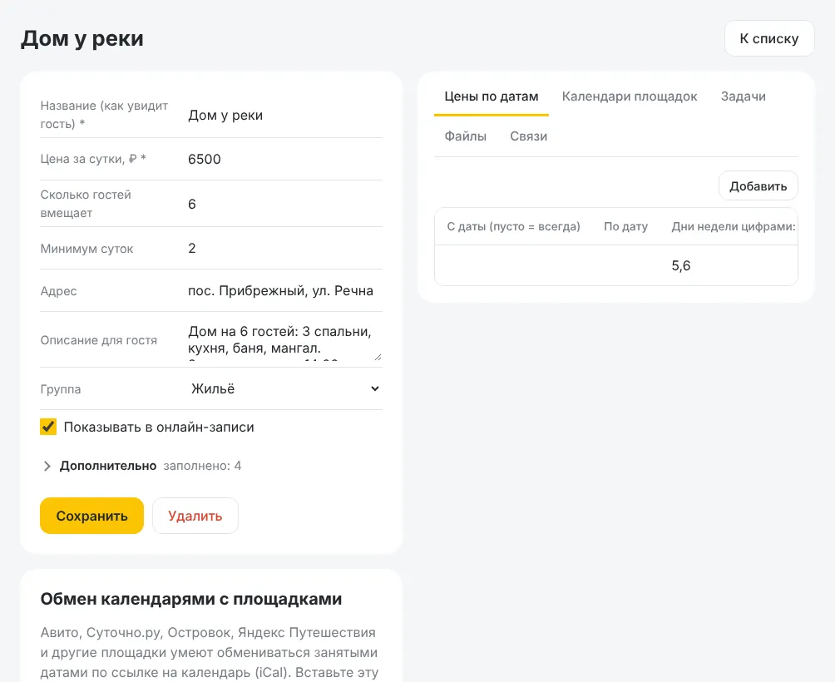Viewport: 835px width, 682px height.
Task: Click the red 'Удалить' button
Action: [195, 516]
